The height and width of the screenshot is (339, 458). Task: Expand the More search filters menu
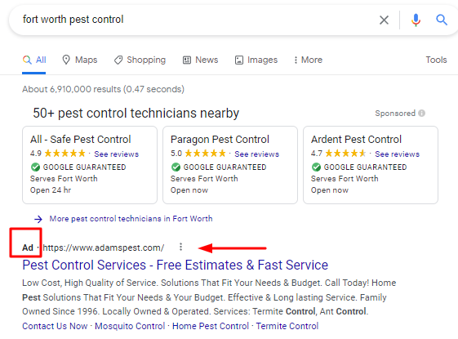click(308, 60)
